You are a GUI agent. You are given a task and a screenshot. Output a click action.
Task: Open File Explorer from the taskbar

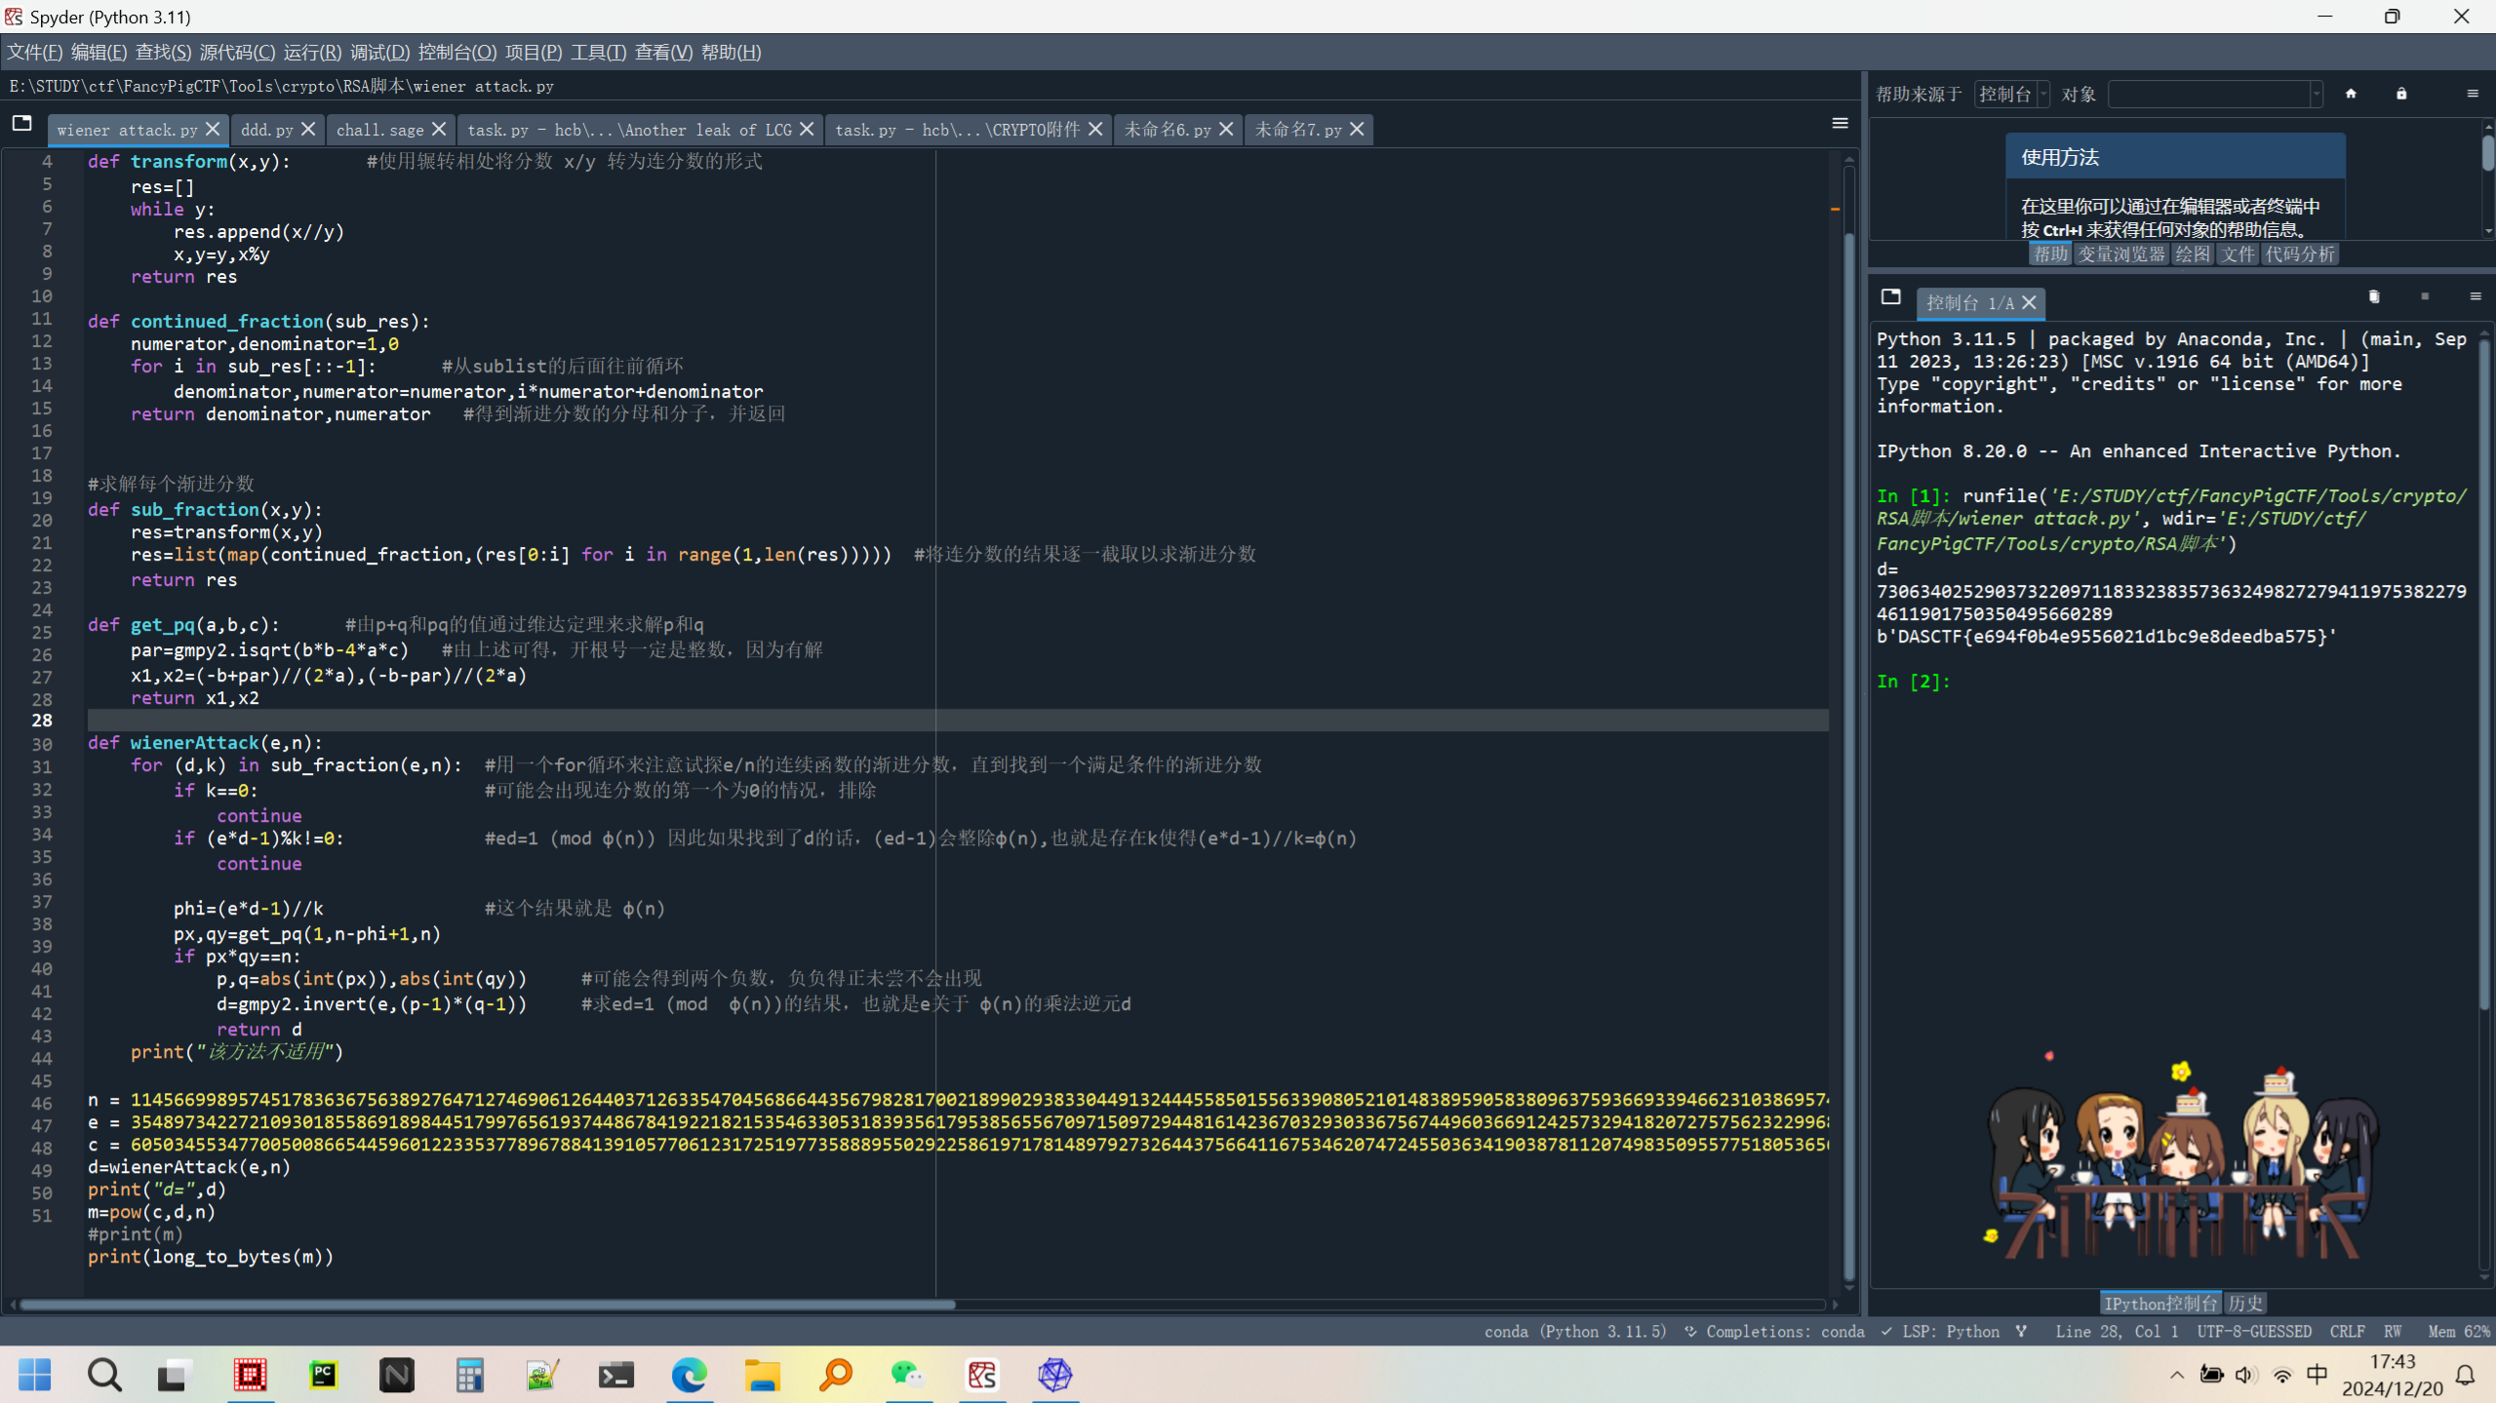[763, 1375]
